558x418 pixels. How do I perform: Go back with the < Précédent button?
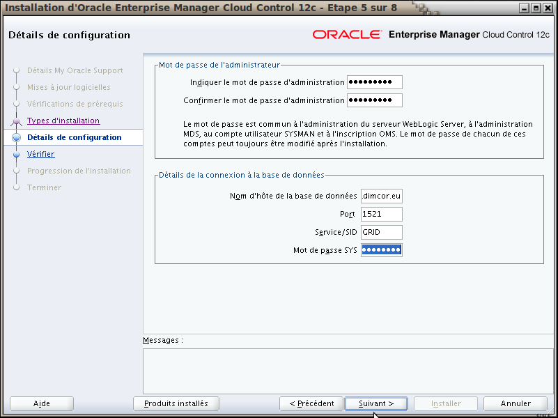311,403
